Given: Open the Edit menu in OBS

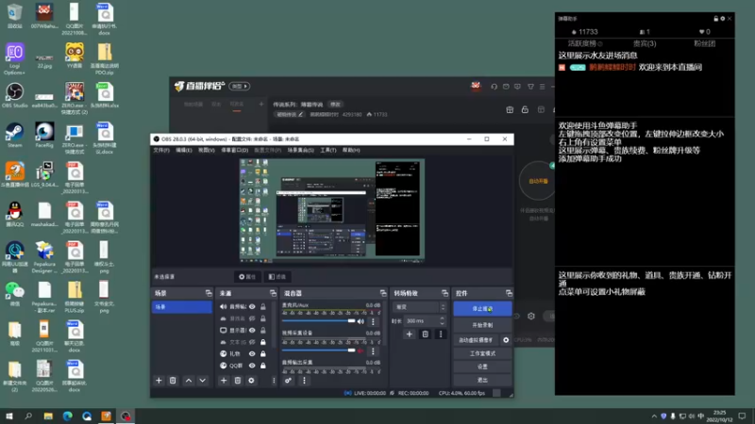Looking at the screenshot, I should [x=184, y=150].
